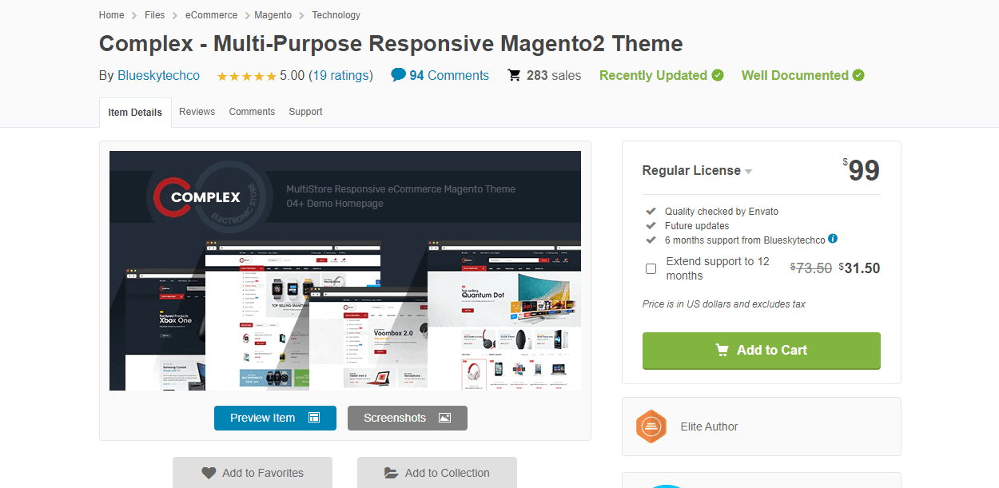Click the sales shopping cart icon
The width and height of the screenshot is (999, 488).
pos(515,75)
